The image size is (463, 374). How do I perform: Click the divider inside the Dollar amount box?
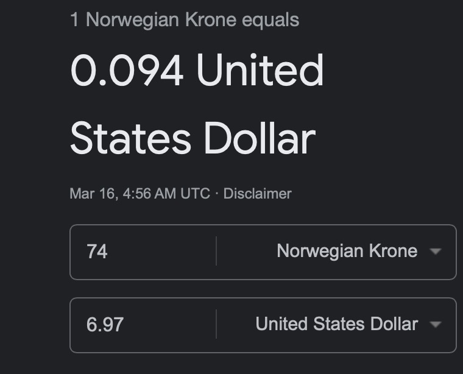point(216,324)
